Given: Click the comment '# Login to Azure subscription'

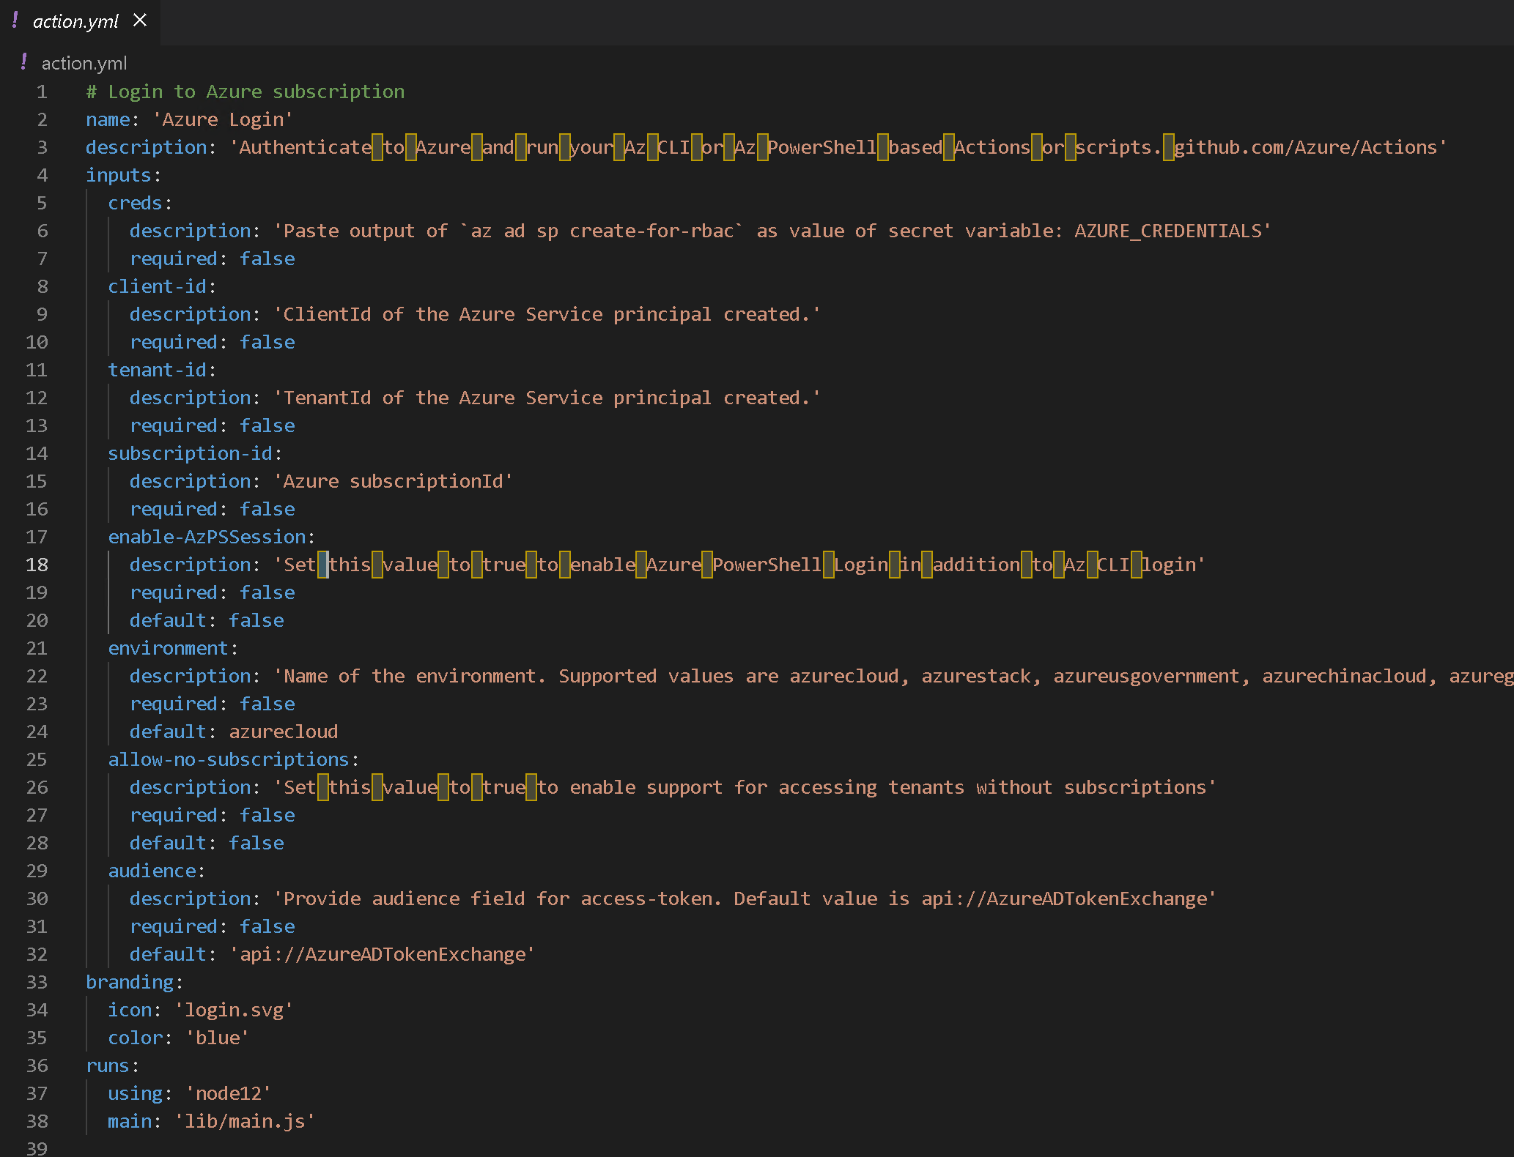Looking at the screenshot, I should (245, 91).
